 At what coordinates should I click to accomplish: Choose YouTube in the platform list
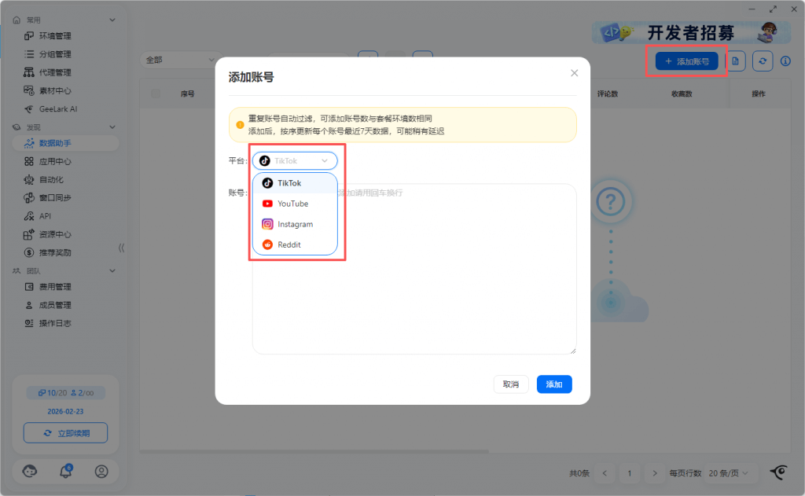[x=292, y=204]
